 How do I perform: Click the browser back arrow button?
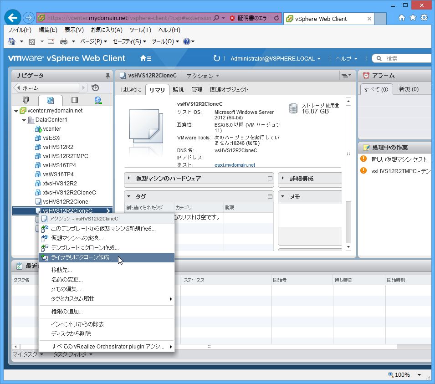[x=12, y=18]
